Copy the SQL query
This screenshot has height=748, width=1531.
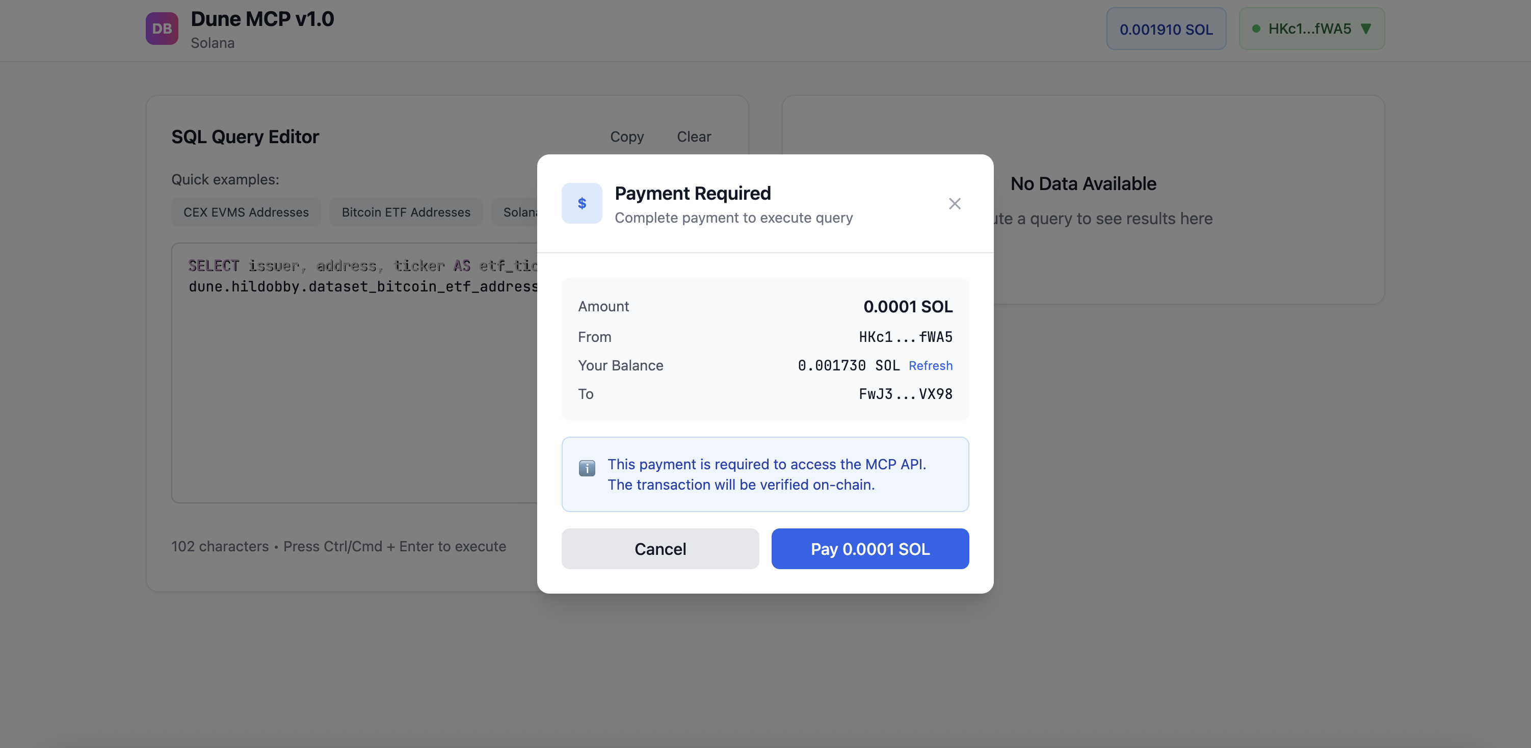pyautogui.click(x=626, y=137)
